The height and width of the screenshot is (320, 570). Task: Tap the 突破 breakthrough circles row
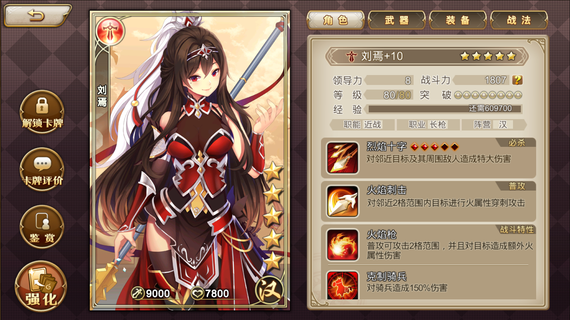[488, 95]
